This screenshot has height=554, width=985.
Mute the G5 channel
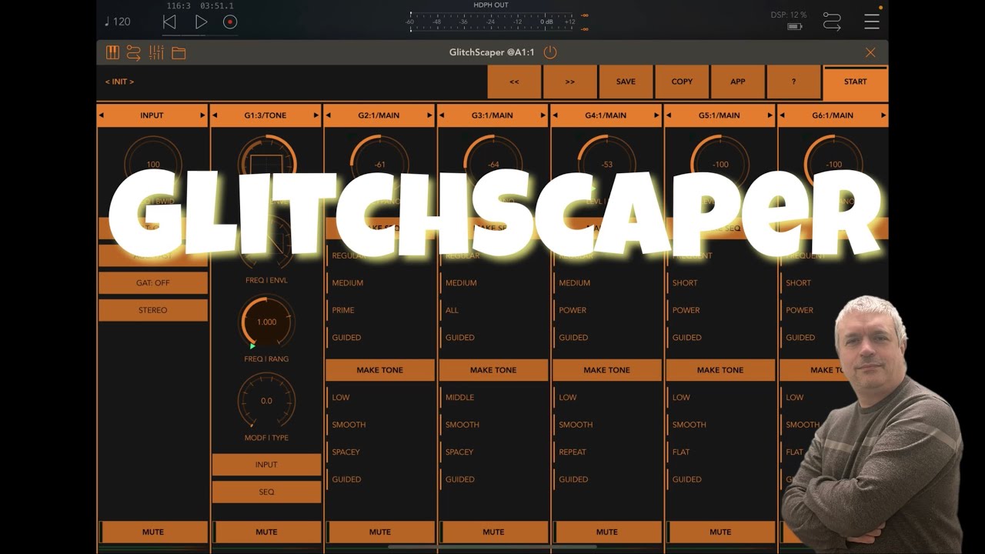(720, 532)
